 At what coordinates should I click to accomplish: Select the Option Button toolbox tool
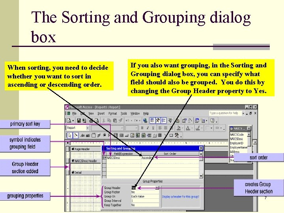tap(105, 135)
